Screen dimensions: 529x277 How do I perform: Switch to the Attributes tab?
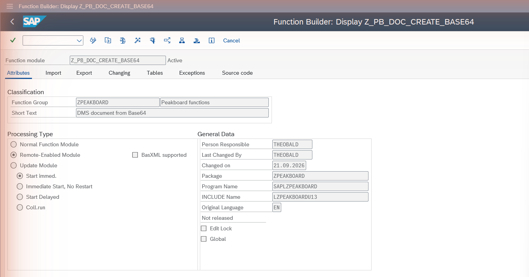tap(18, 73)
